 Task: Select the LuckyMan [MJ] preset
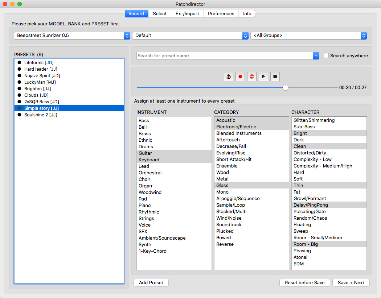(x=69, y=82)
